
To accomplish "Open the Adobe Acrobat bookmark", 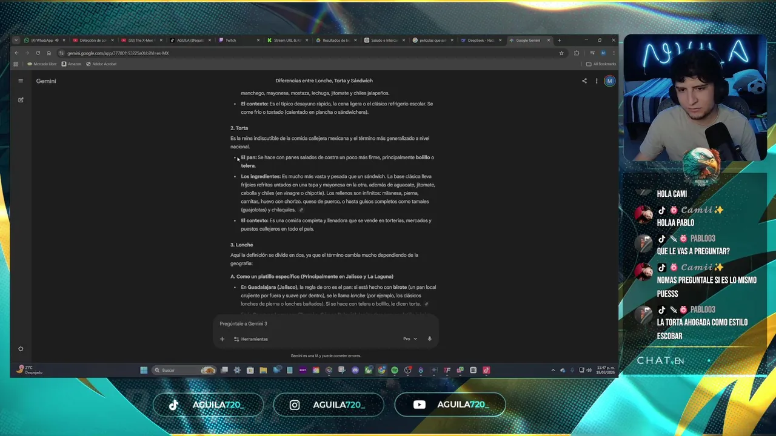I will click(101, 64).
